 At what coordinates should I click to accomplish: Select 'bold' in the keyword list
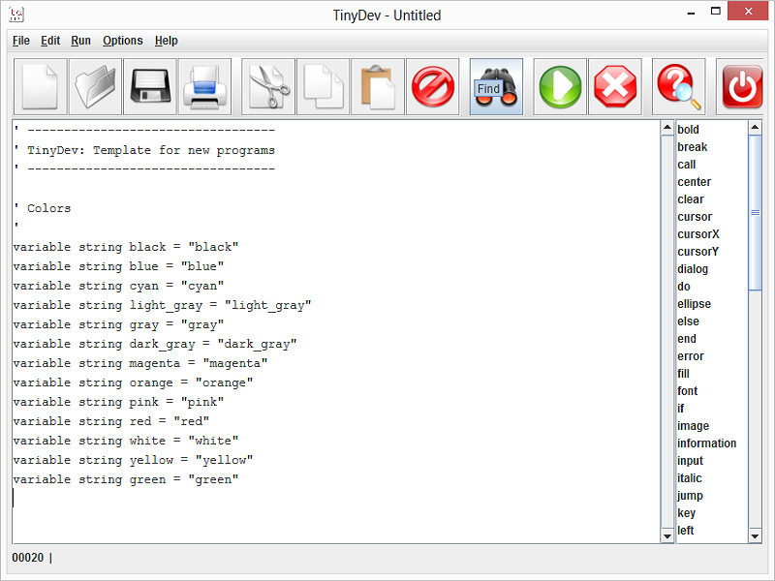tap(688, 130)
